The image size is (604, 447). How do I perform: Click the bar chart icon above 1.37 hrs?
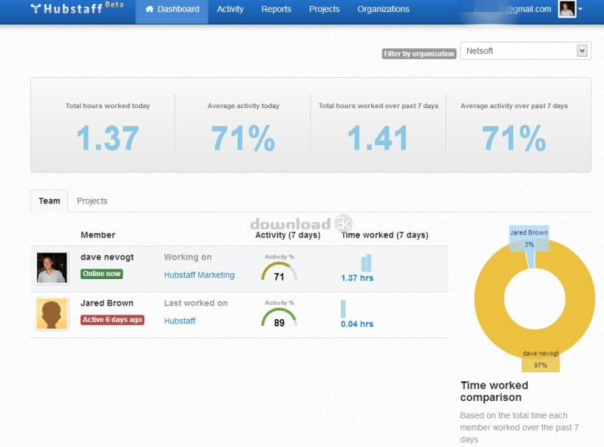click(366, 262)
